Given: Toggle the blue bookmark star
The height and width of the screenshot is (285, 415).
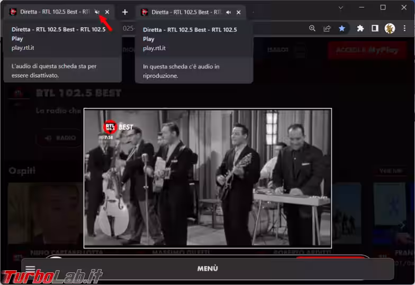Looking at the screenshot, I should pyautogui.click(x=342, y=28).
